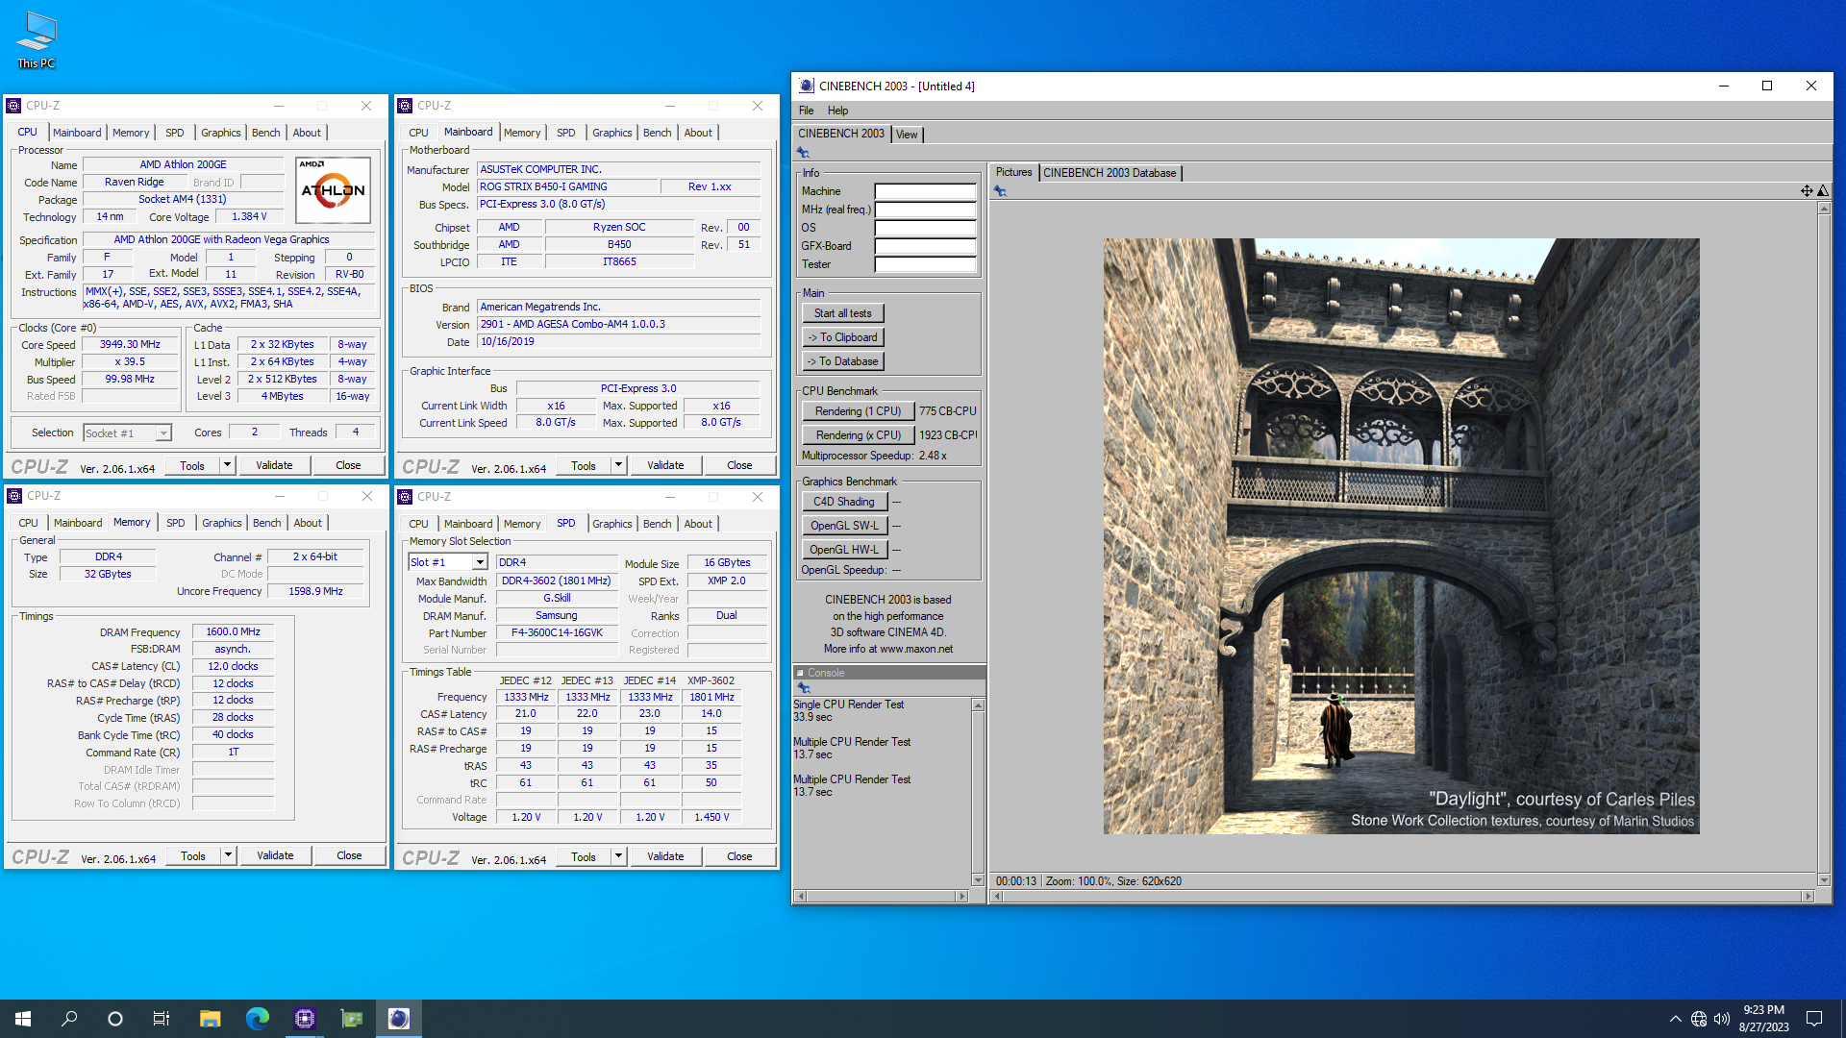Click the pin icon in the Console panel
The height and width of the screenshot is (1038, 1846).
(x=803, y=688)
